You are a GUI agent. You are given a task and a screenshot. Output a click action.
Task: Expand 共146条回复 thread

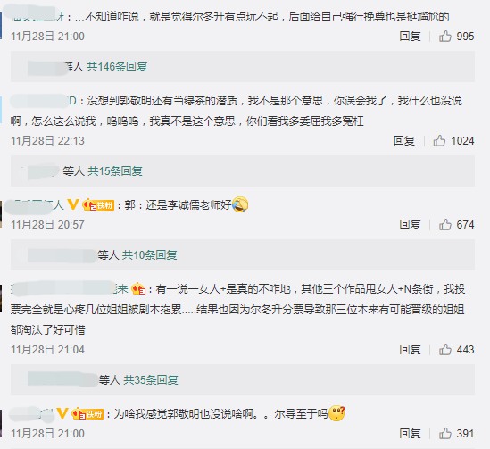point(117,67)
